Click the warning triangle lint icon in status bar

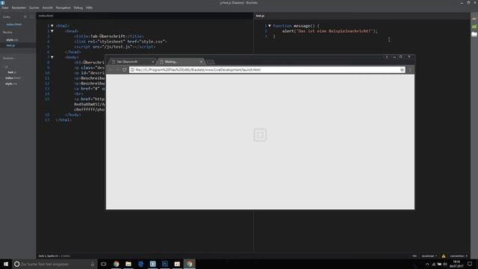pyautogui.click(x=444, y=256)
